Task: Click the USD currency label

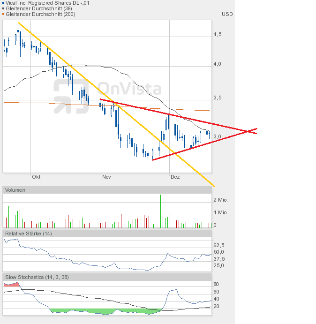Action: (x=227, y=14)
